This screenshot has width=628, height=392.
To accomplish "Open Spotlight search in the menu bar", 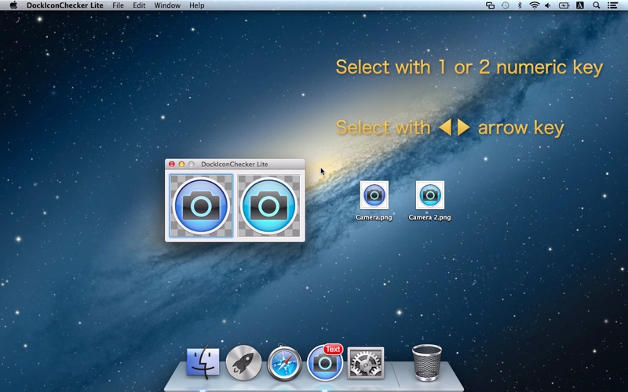I will (x=597, y=5).
